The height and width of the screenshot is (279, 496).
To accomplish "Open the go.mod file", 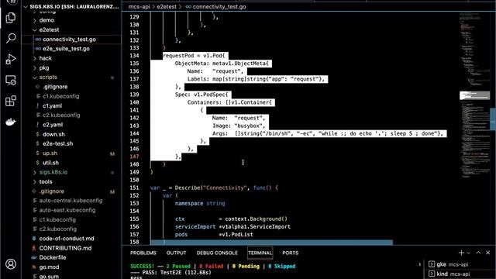I will 71,267.
